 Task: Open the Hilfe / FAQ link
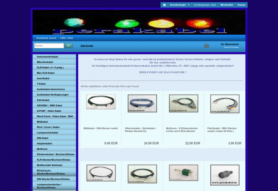pyautogui.click(x=66, y=38)
